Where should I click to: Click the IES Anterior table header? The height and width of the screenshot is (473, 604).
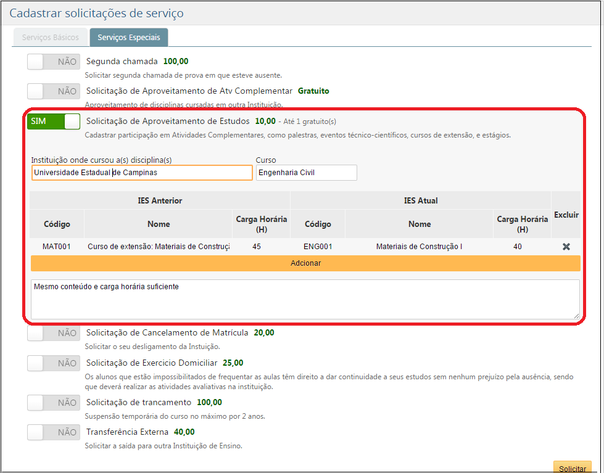(160, 200)
